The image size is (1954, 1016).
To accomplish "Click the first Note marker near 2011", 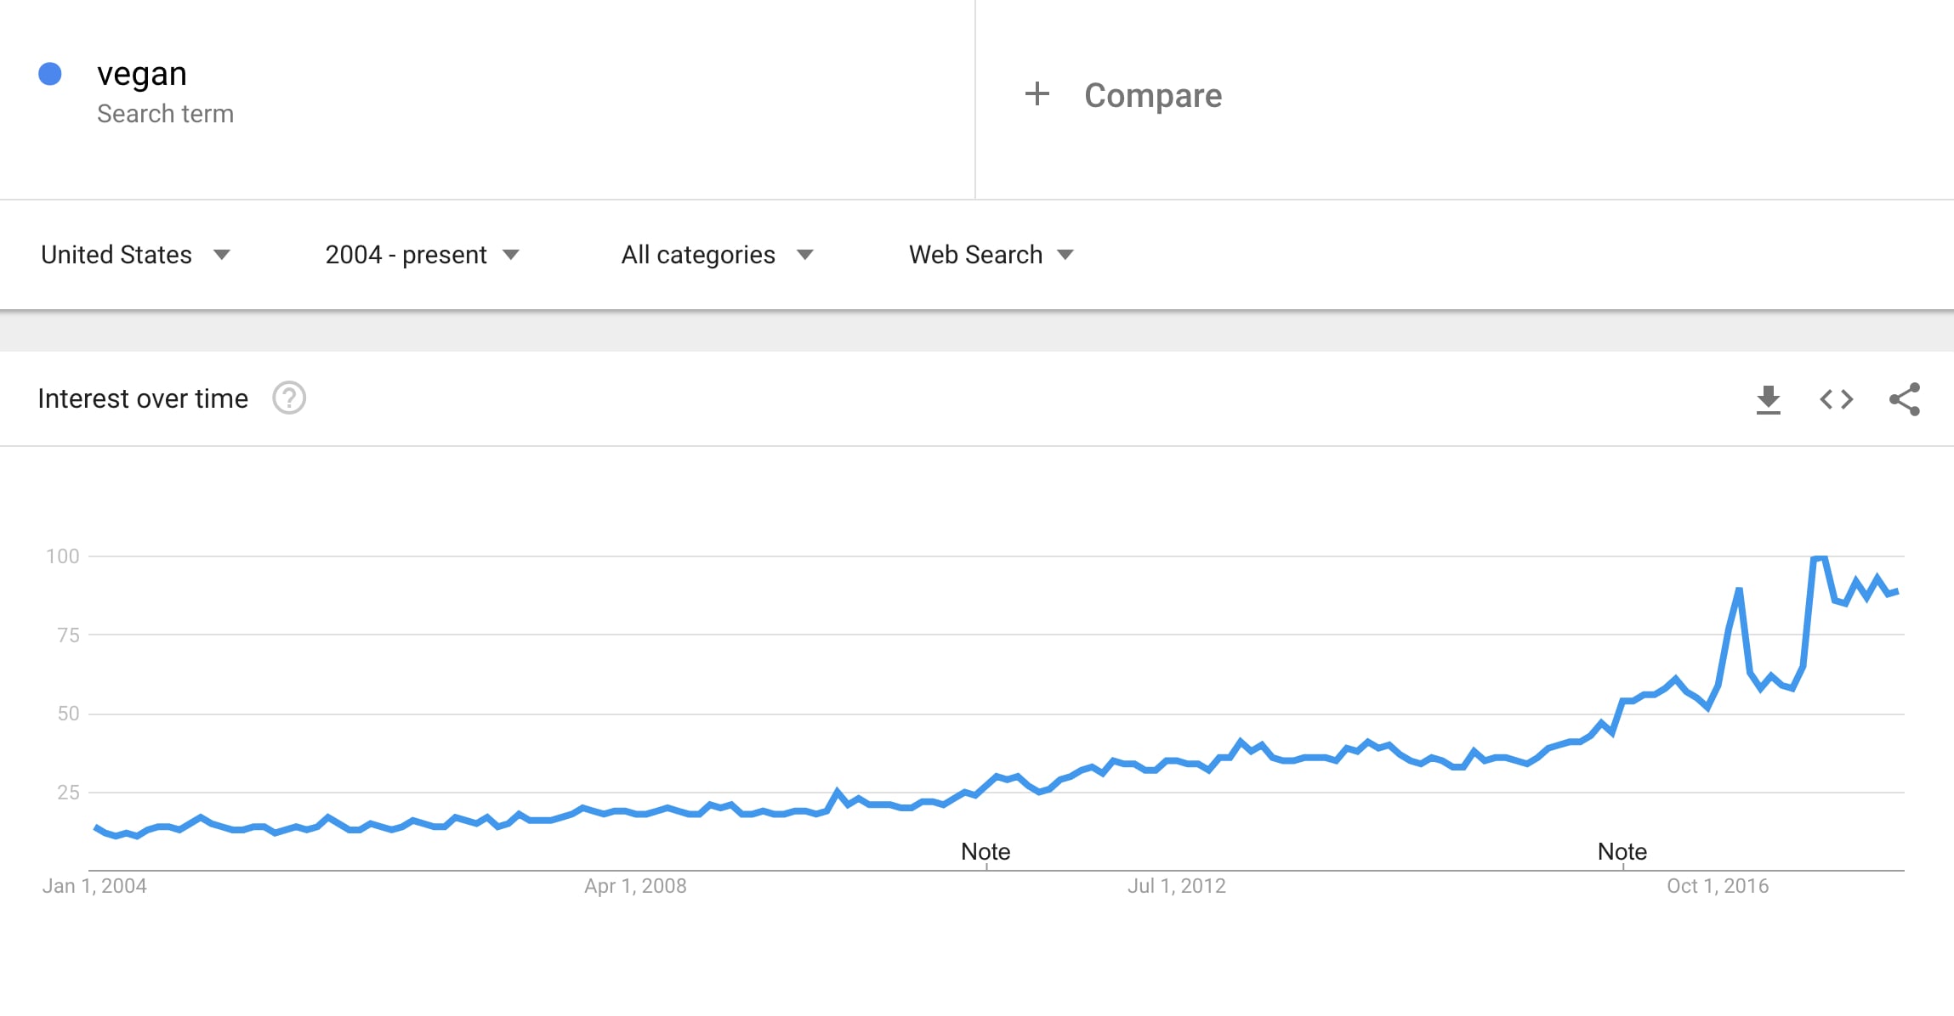I will [x=986, y=851].
